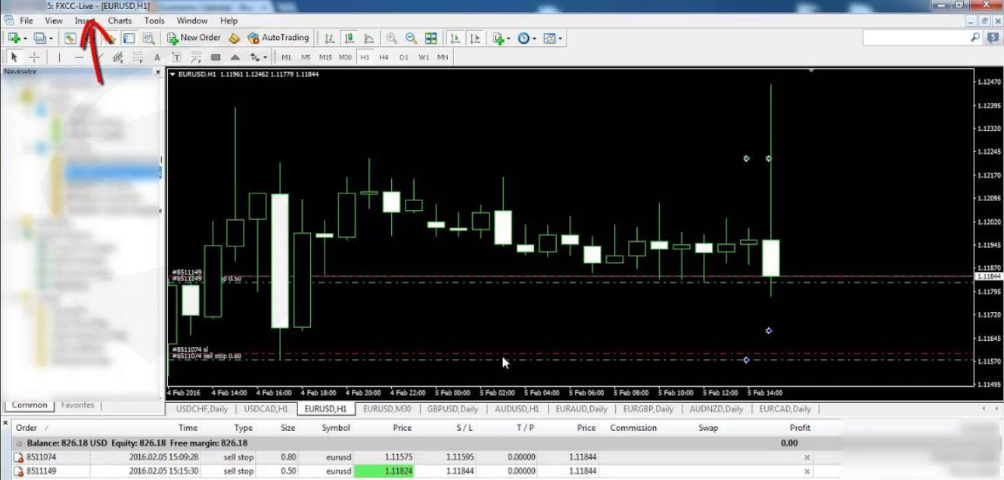Image resolution: width=1004 pixels, height=480 pixels.
Task: Zoom out on the chart
Action: 411,38
